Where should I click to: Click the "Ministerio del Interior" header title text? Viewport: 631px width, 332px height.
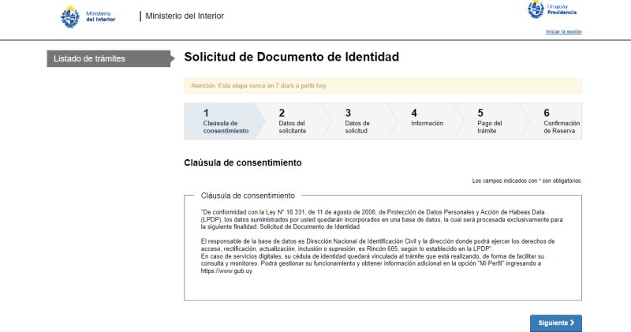coord(185,16)
